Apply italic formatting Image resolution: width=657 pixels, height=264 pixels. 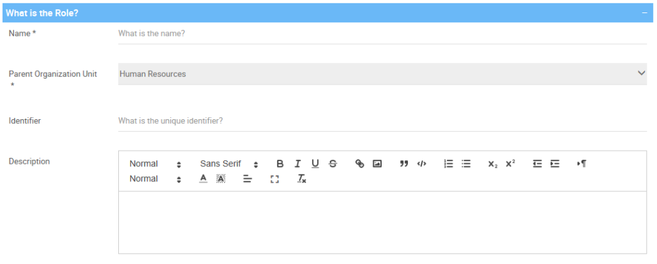[x=298, y=164]
